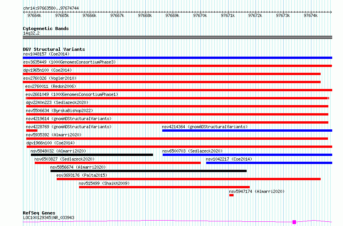Select the blue nsv1048157 variant bar

click(x=177, y=58)
